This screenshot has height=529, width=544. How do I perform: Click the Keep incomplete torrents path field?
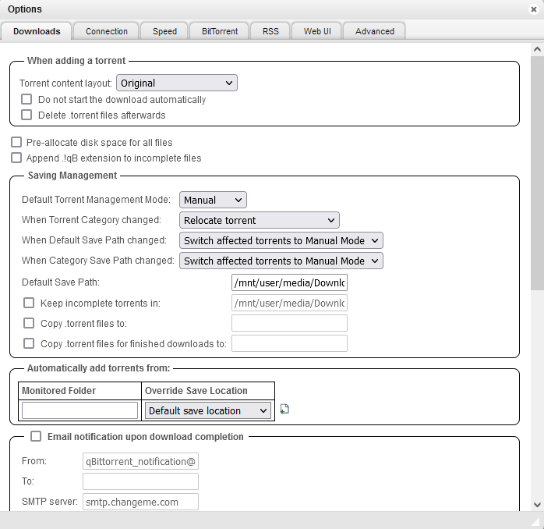click(x=289, y=303)
